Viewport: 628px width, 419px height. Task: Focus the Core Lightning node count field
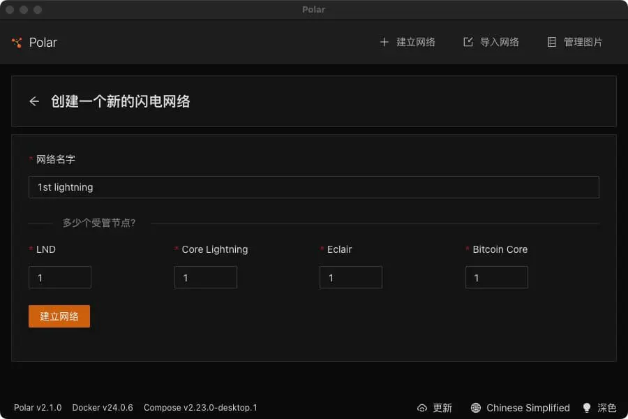point(205,277)
